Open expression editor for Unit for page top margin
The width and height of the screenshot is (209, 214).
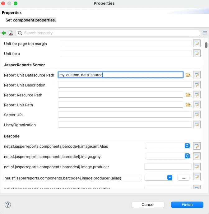pyautogui.click(x=197, y=44)
